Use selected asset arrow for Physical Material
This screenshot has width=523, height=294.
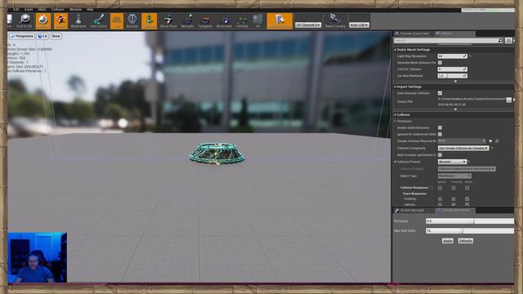(x=490, y=141)
